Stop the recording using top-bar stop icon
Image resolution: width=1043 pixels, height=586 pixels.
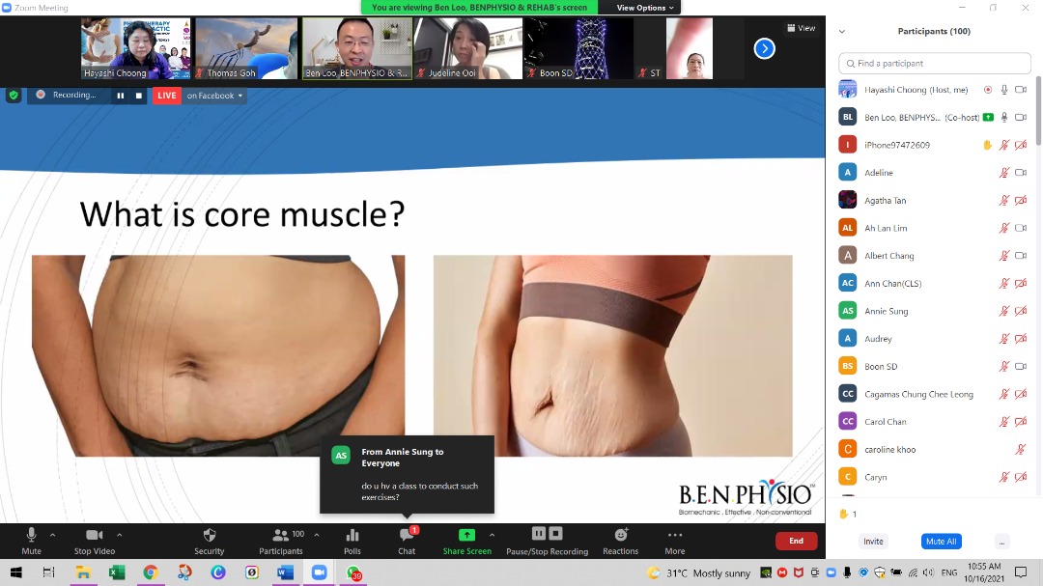click(139, 96)
